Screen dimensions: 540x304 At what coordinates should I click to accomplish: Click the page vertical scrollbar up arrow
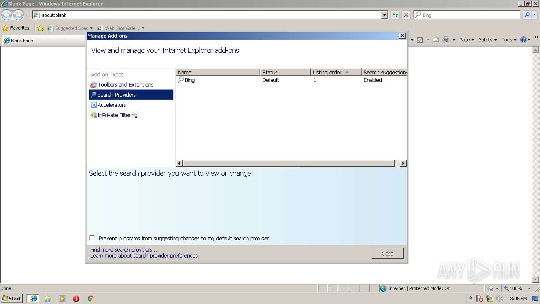click(536, 50)
